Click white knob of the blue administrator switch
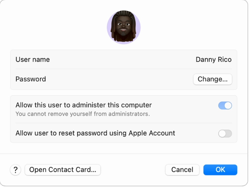Viewport: 249px width, 187px height. (x=228, y=105)
